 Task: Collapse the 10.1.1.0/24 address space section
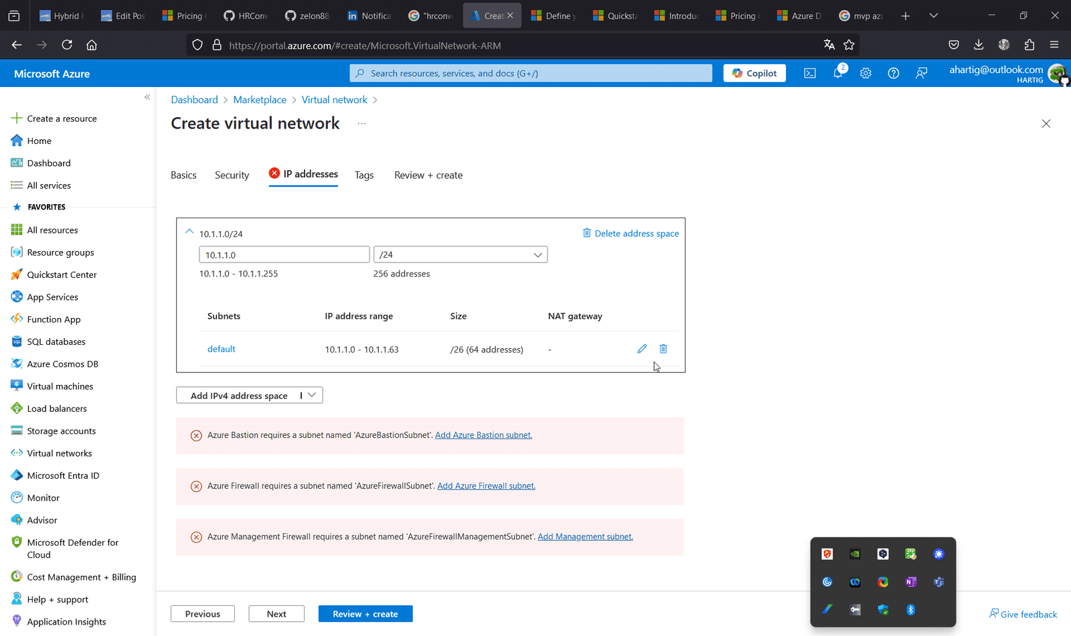[x=189, y=231]
